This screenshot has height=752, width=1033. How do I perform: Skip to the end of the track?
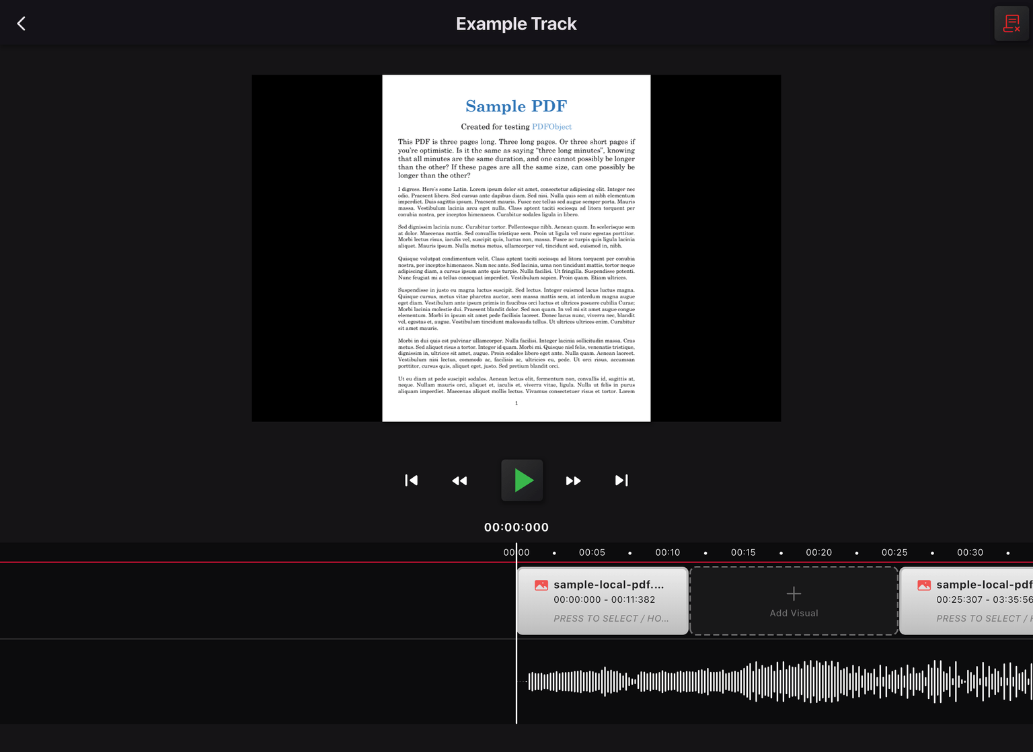click(x=621, y=481)
